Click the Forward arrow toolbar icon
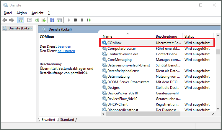This screenshot has height=130, width=222. tap(12, 20)
